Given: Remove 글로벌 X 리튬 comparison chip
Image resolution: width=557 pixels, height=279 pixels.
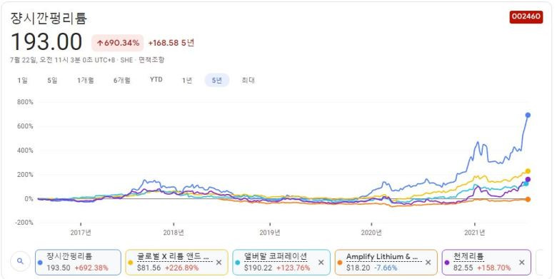Looking at the screenshot, I should pyautogui.click(x=219, y=263).
